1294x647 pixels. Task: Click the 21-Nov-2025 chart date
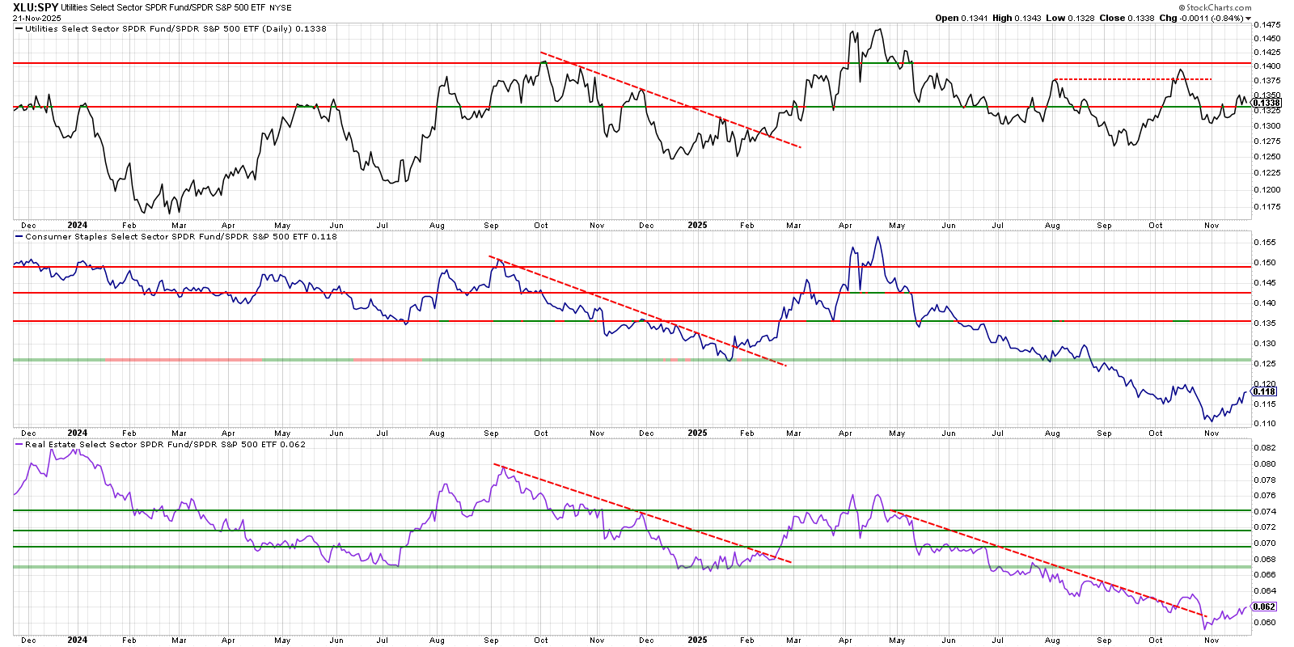(x=36, y=18)
